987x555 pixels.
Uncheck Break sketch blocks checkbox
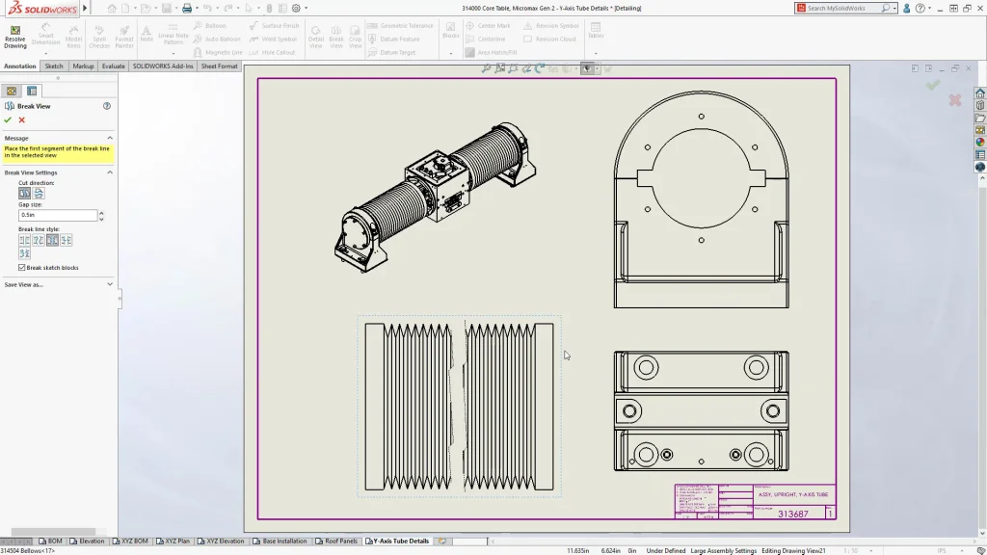tap(22, 268)
